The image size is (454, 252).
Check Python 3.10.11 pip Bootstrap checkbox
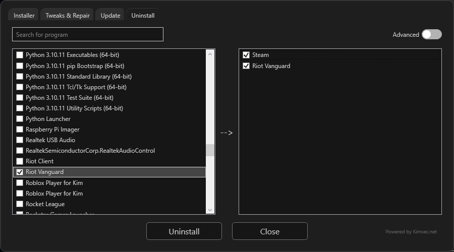[x=20, y=66]
